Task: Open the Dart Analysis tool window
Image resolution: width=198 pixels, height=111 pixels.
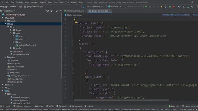Action: coord(75,106)
